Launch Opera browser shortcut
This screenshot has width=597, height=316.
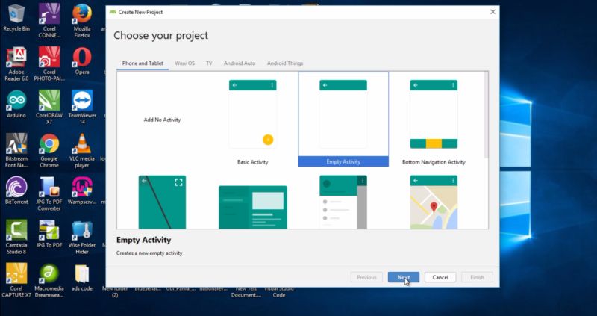(82, 61)
